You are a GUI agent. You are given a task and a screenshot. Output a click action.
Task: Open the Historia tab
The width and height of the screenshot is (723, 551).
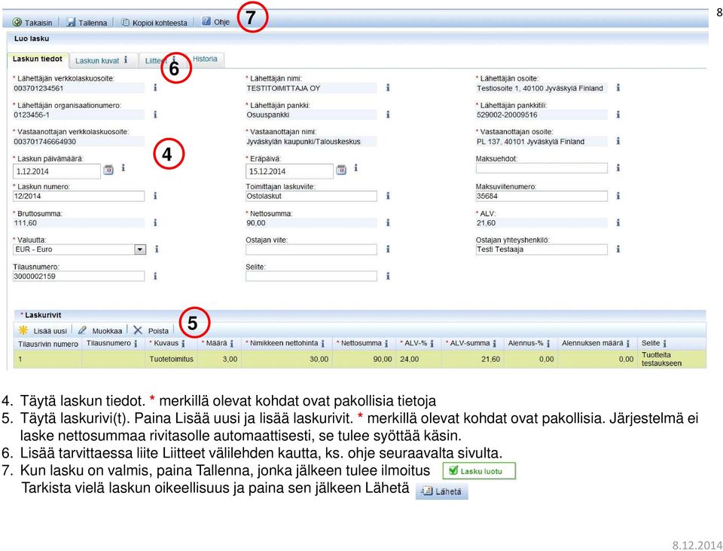(x=205, y=59)
